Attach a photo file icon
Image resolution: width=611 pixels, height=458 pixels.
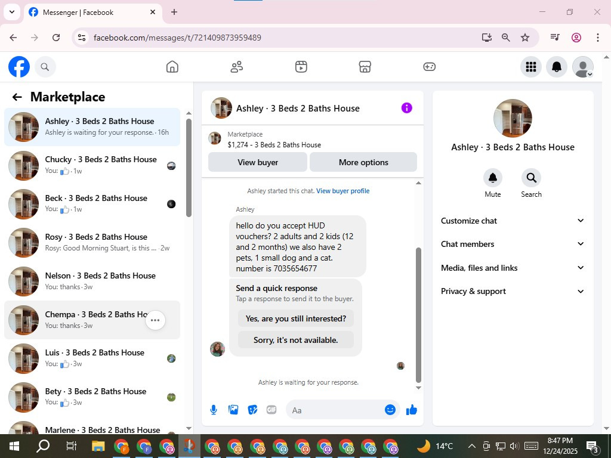tap(233, 410)
